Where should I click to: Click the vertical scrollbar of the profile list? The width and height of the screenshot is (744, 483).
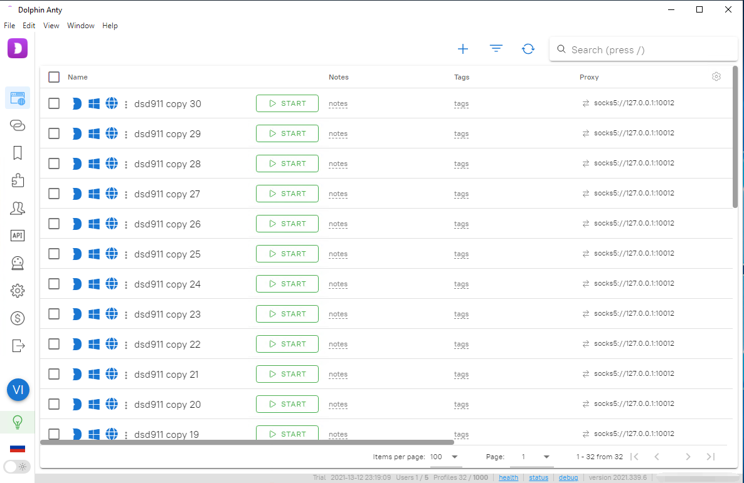point(735,137)
